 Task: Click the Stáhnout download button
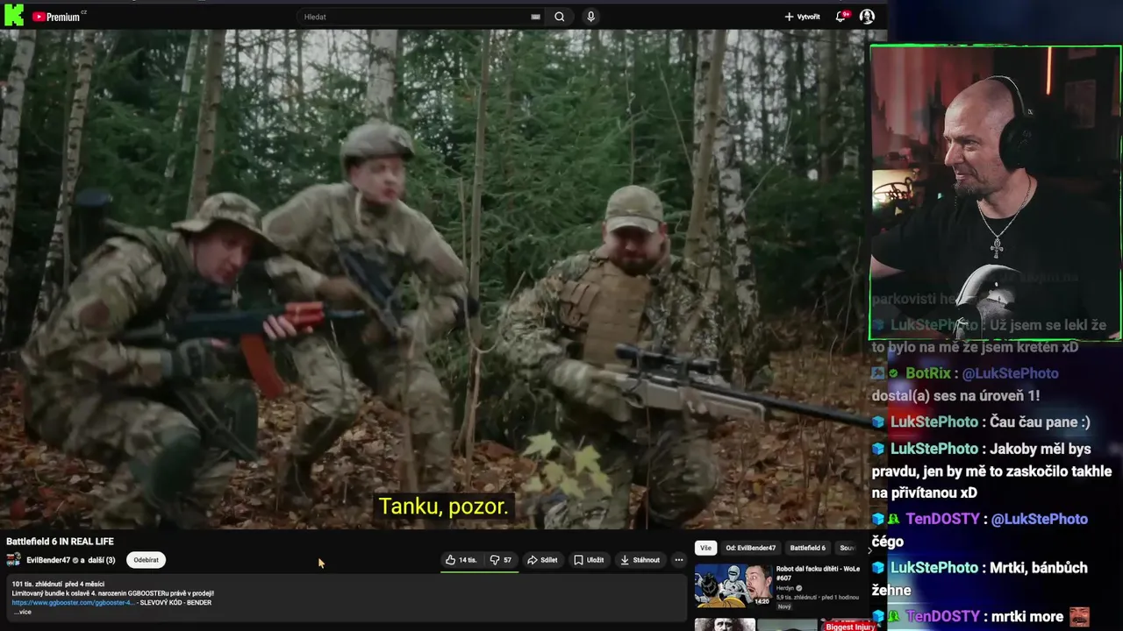click(640, 560)
